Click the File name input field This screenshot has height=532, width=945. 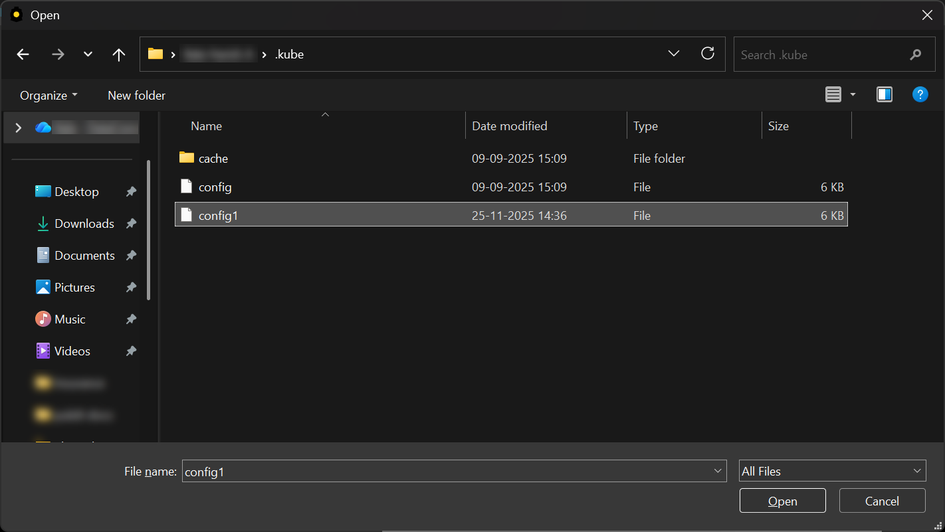pyautogui.click(x=445, y=471)
